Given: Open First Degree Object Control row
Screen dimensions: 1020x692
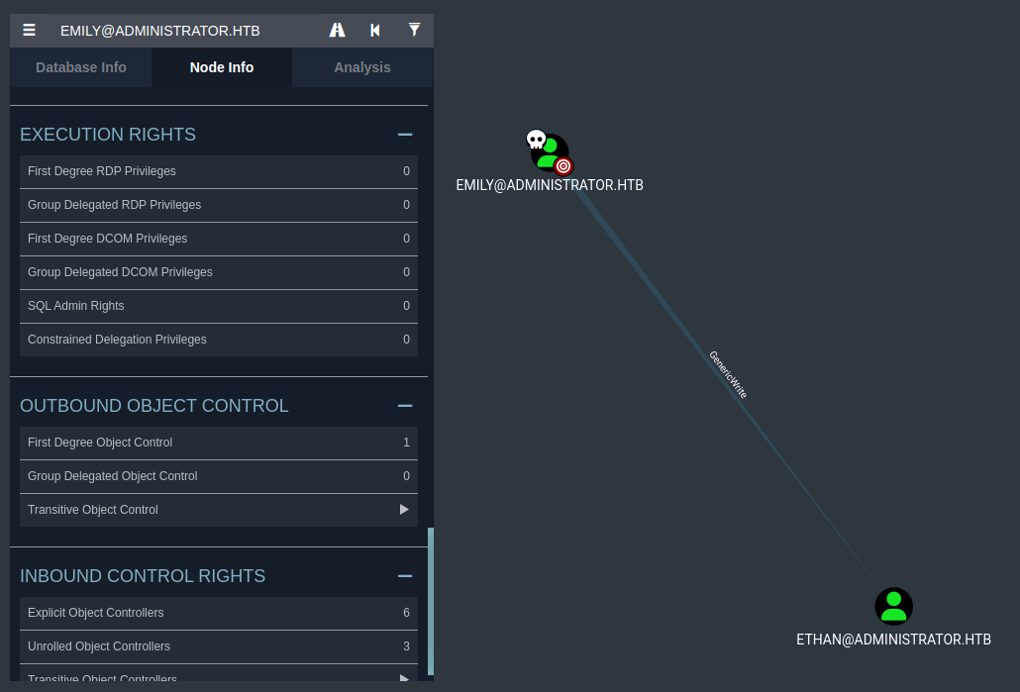Looking at the screenshot, I should pyautogui.click(x=219, y=443).
